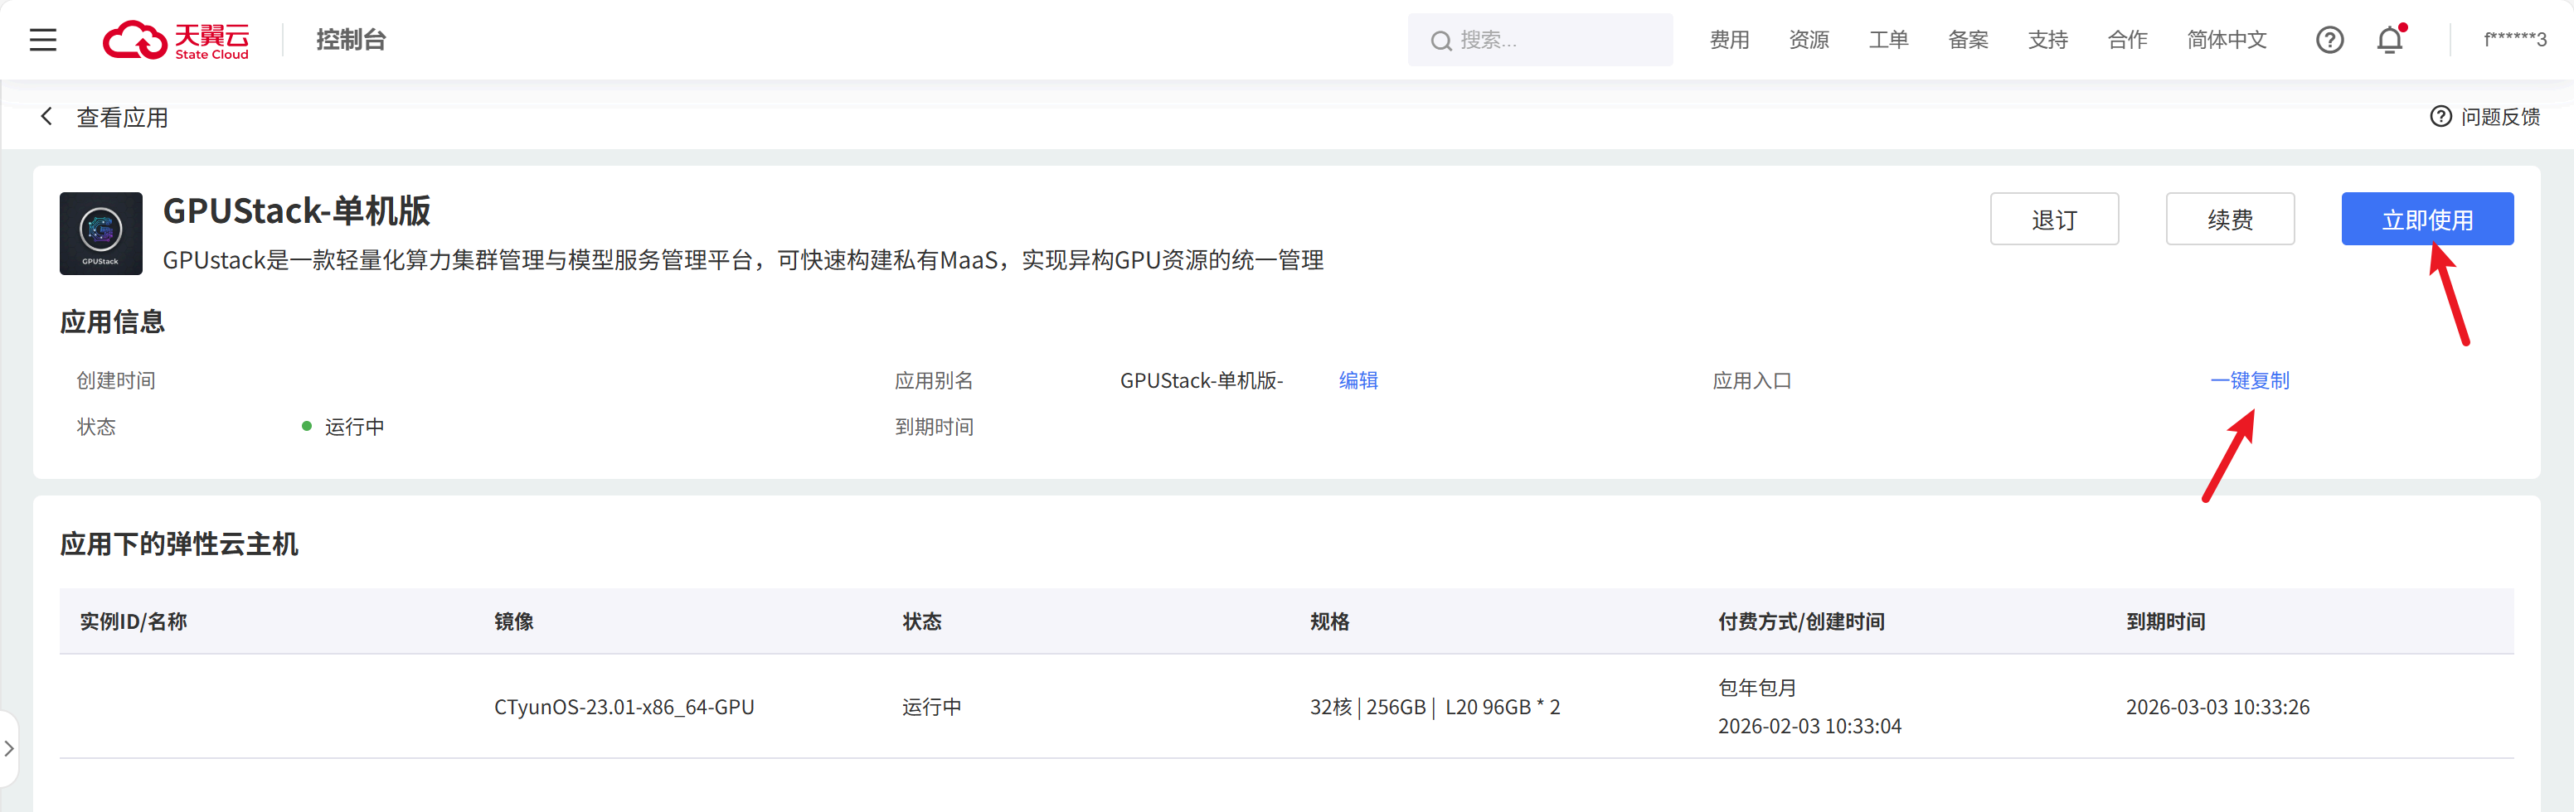Click the 问题反馈 feedback link
The width and height of the screenshot is (2574, 812).
[2485, 117]
